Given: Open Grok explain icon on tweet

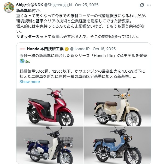Looking at the screenshot, I should click(x=142, y=5).
